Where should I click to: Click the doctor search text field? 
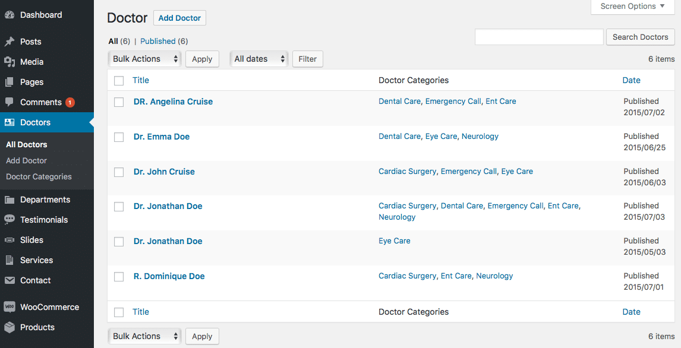coord(539,37)
